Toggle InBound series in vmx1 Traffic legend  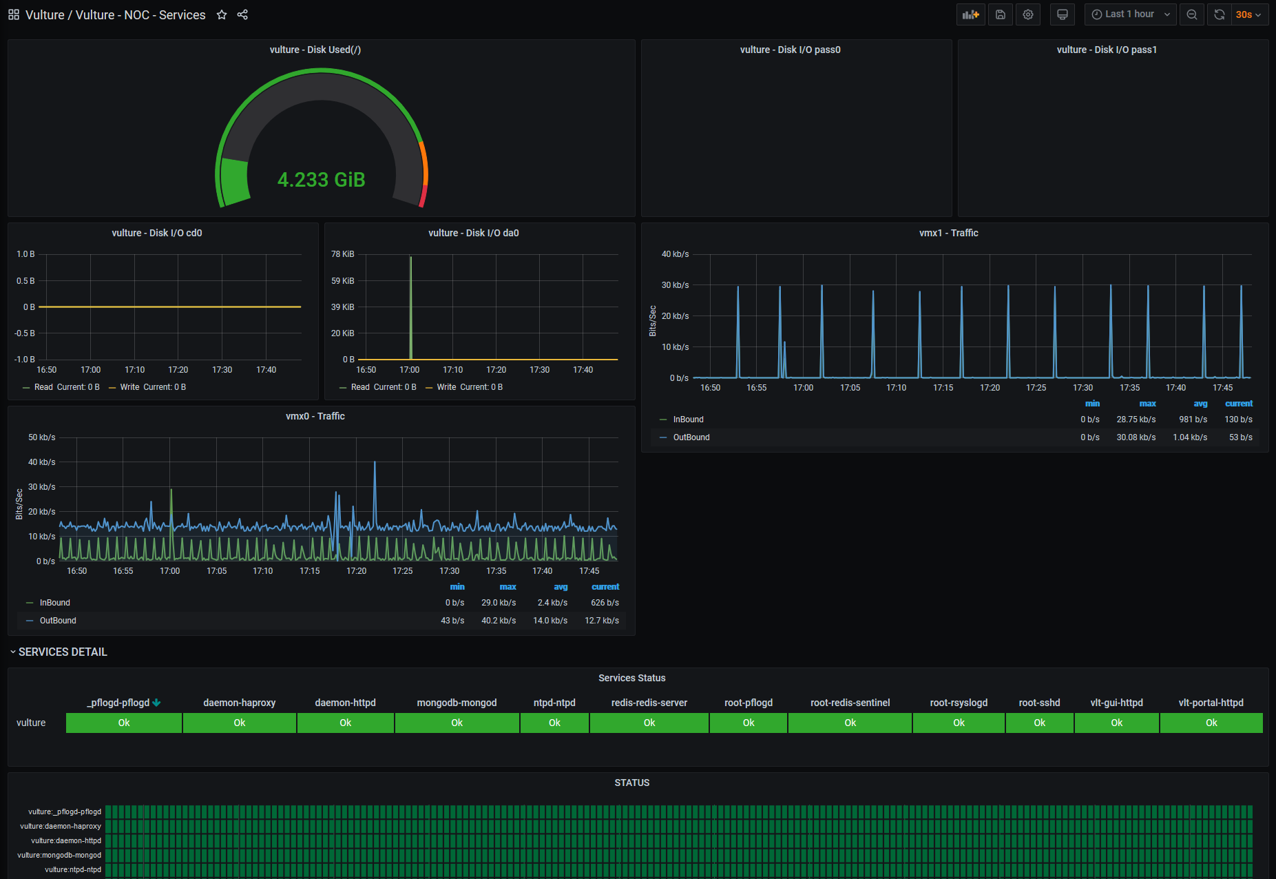(x=688, y=420)
